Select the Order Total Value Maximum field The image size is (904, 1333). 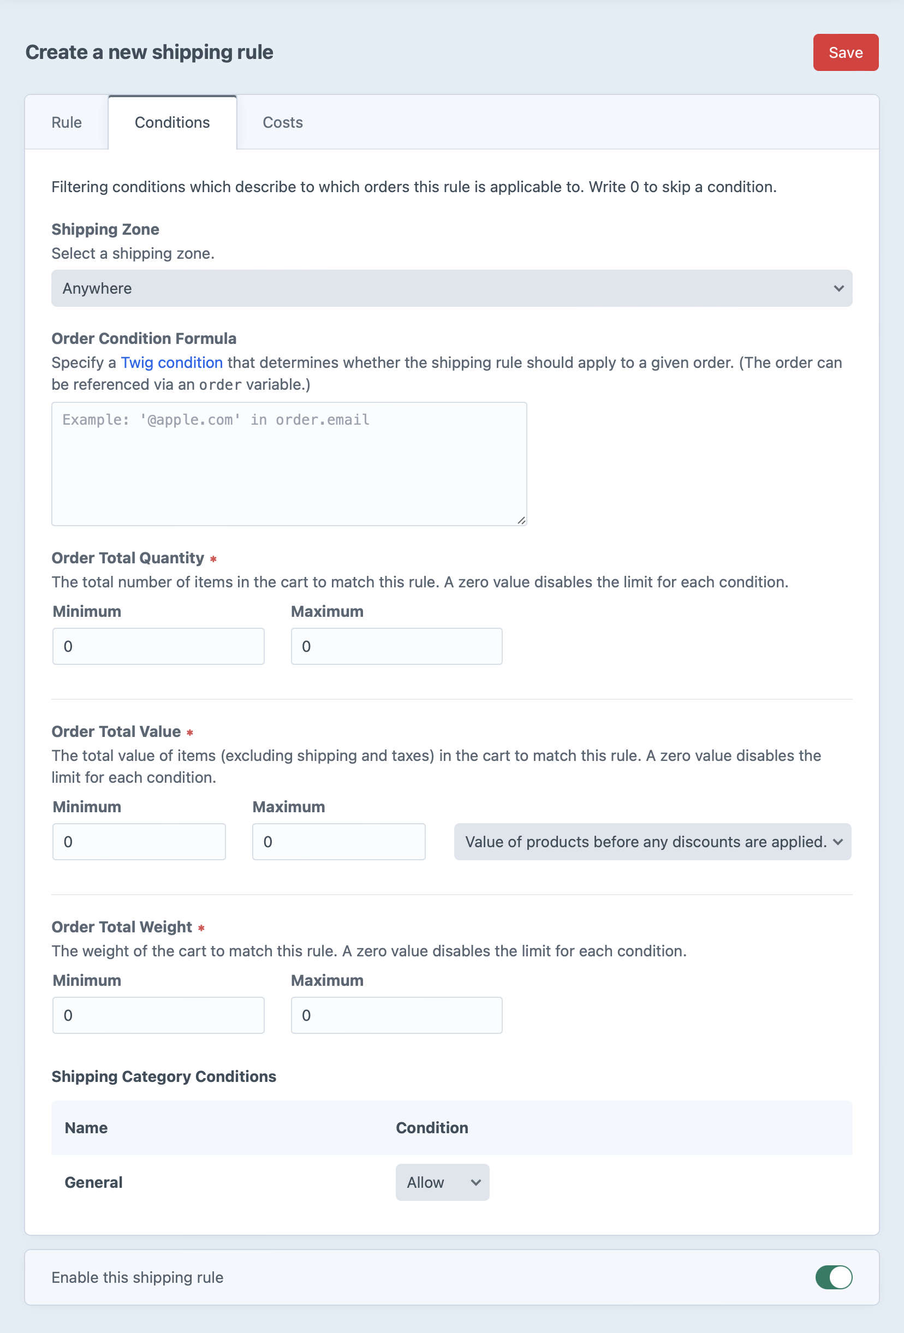pos(338,841)
